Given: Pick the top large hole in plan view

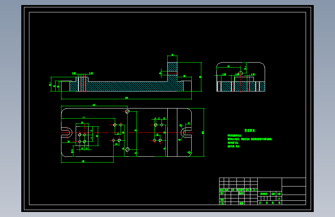Looking at the screenshot, I should [128, 111].
